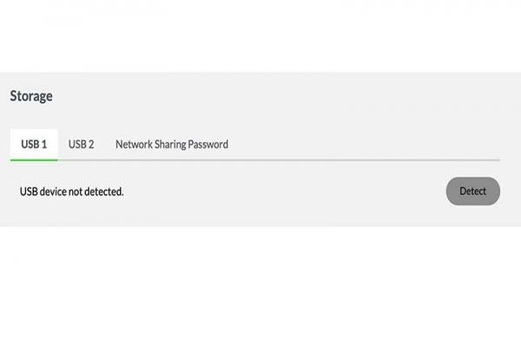View the second USB port's storage

tap(81, 144)
